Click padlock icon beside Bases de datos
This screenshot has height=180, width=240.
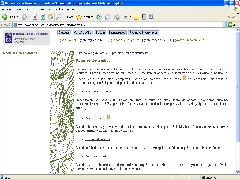point(108,117)
